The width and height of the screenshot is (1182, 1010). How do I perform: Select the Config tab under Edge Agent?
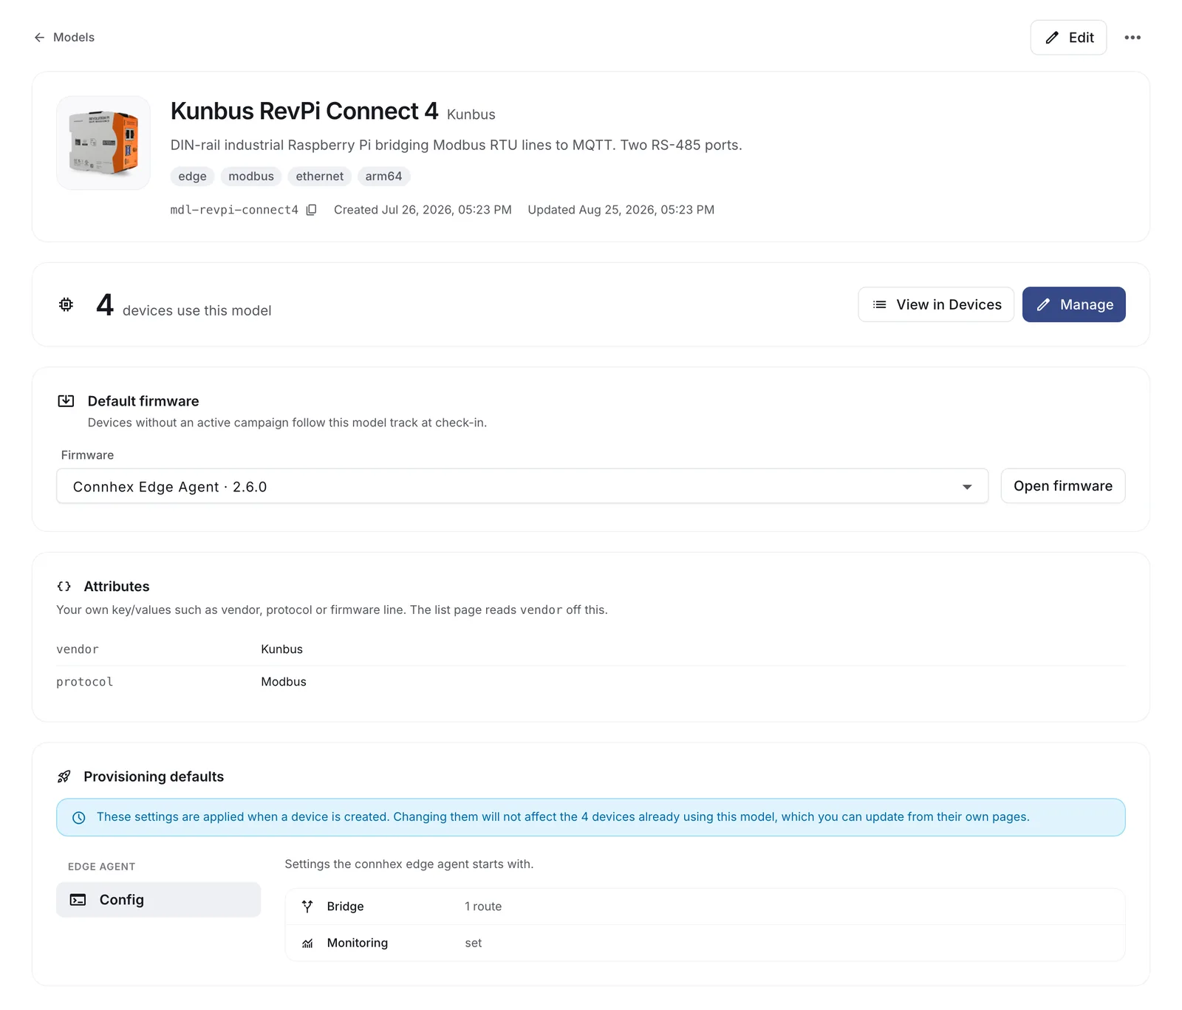point(159,900)
